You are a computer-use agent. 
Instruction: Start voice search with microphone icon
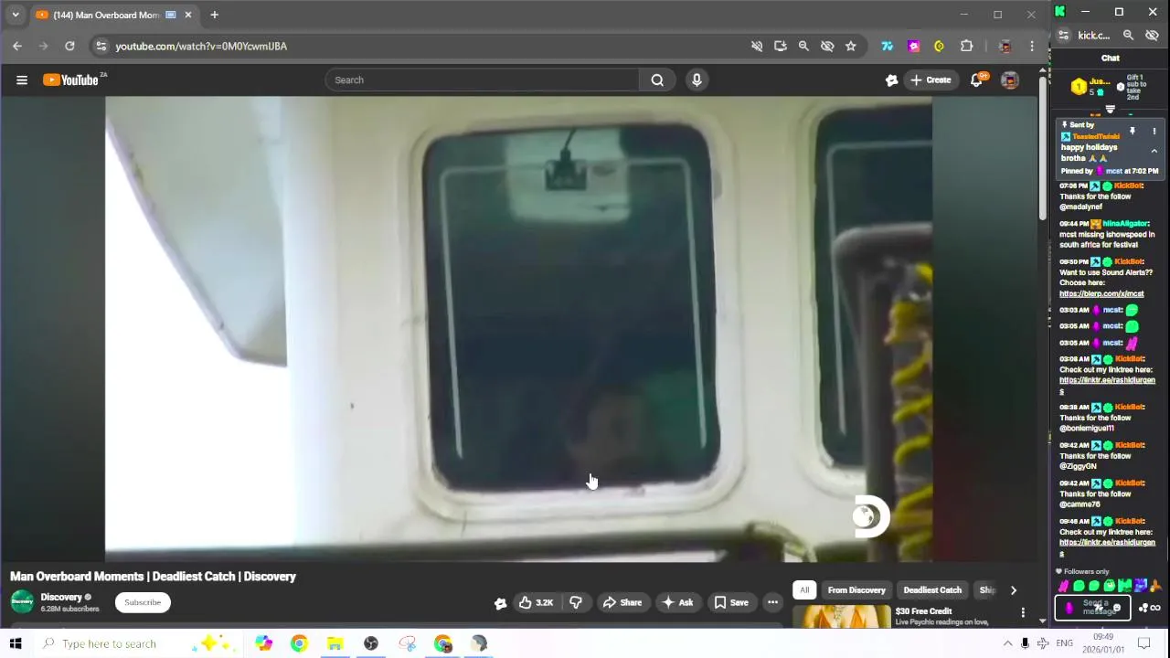pyautogui.click(x=697, y=80)
